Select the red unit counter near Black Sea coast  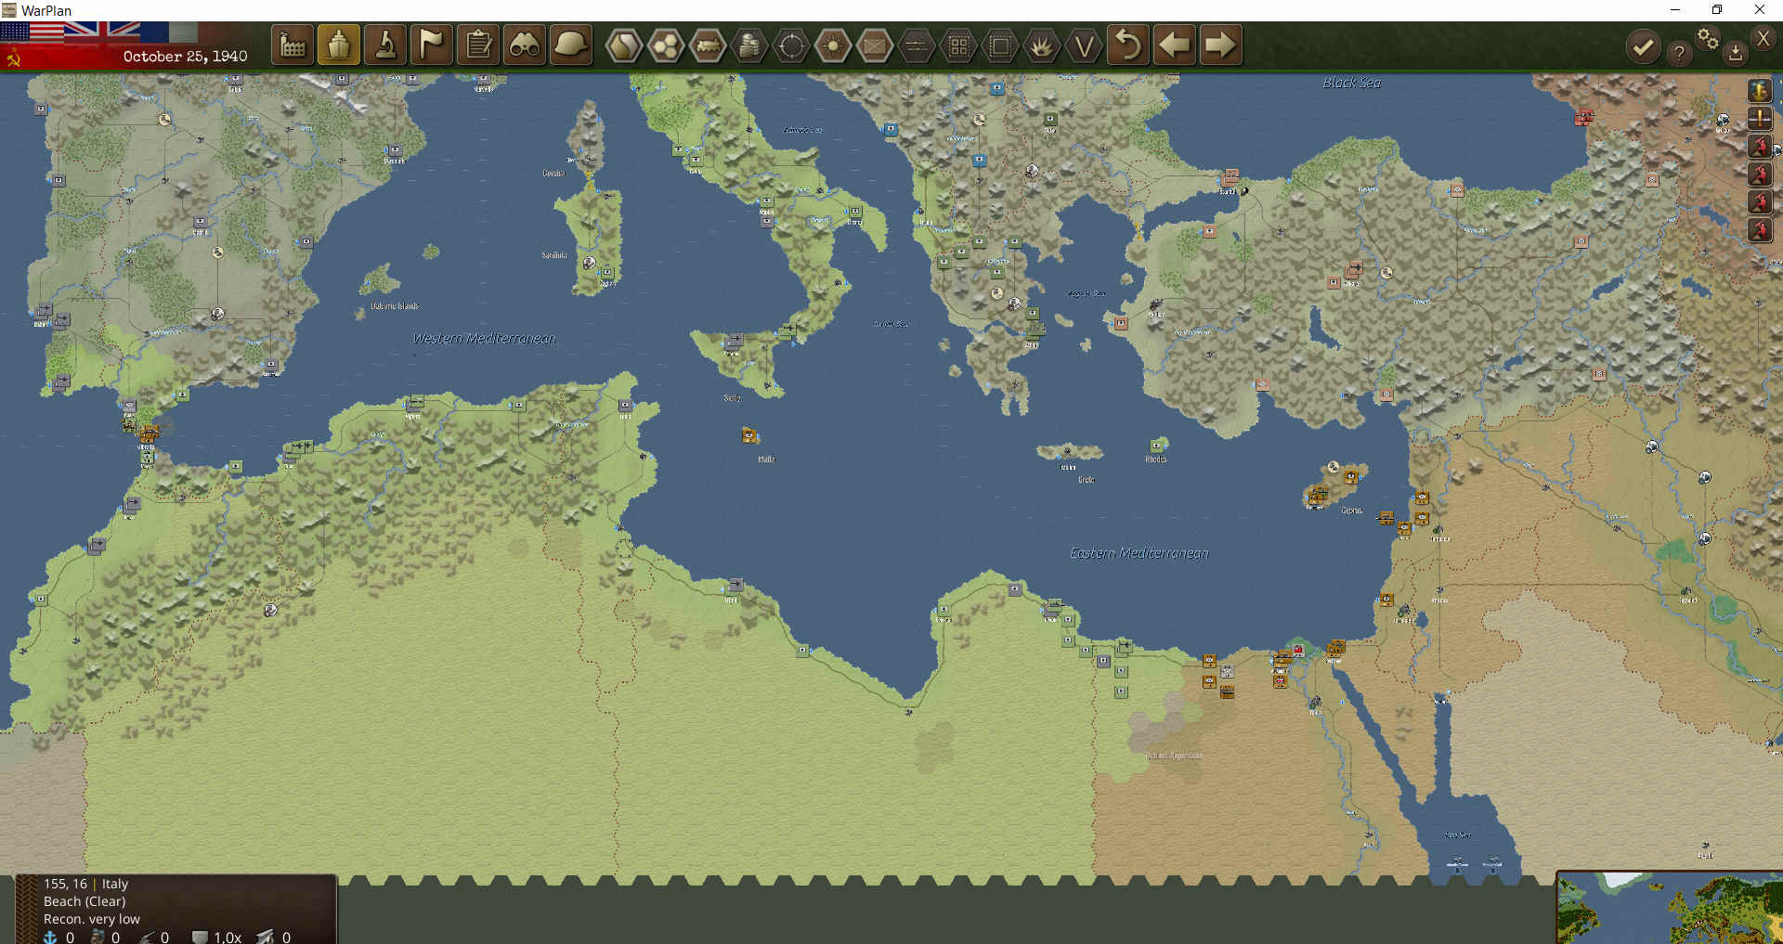tap(1583, 117)
